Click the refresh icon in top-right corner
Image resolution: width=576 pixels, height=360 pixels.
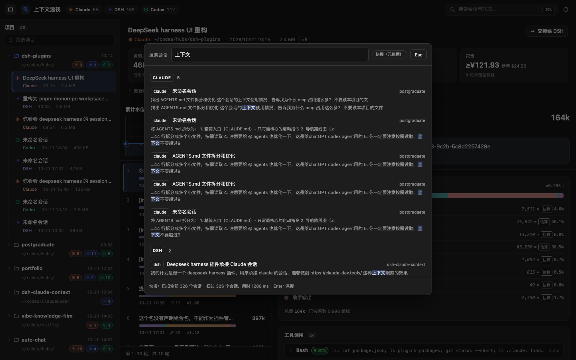point(566,9)
